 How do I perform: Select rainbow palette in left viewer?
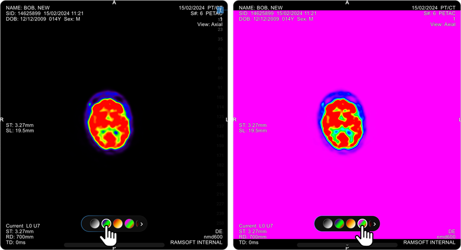pos(106,223)
